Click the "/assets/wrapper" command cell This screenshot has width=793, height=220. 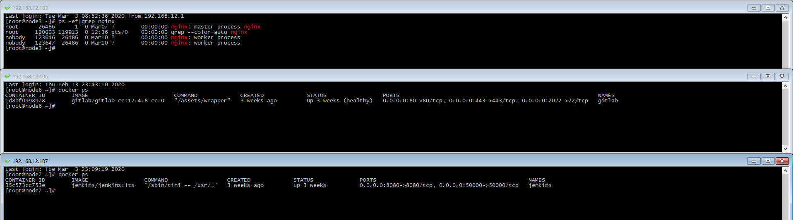pos(202,101)
